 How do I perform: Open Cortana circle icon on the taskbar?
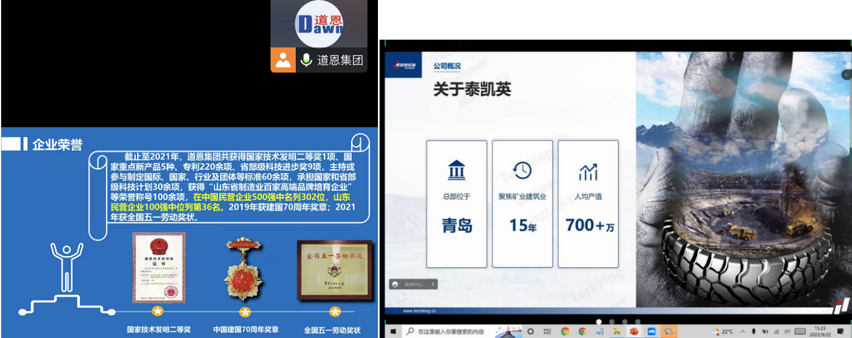pyautogui.click(x=531, y=331)
